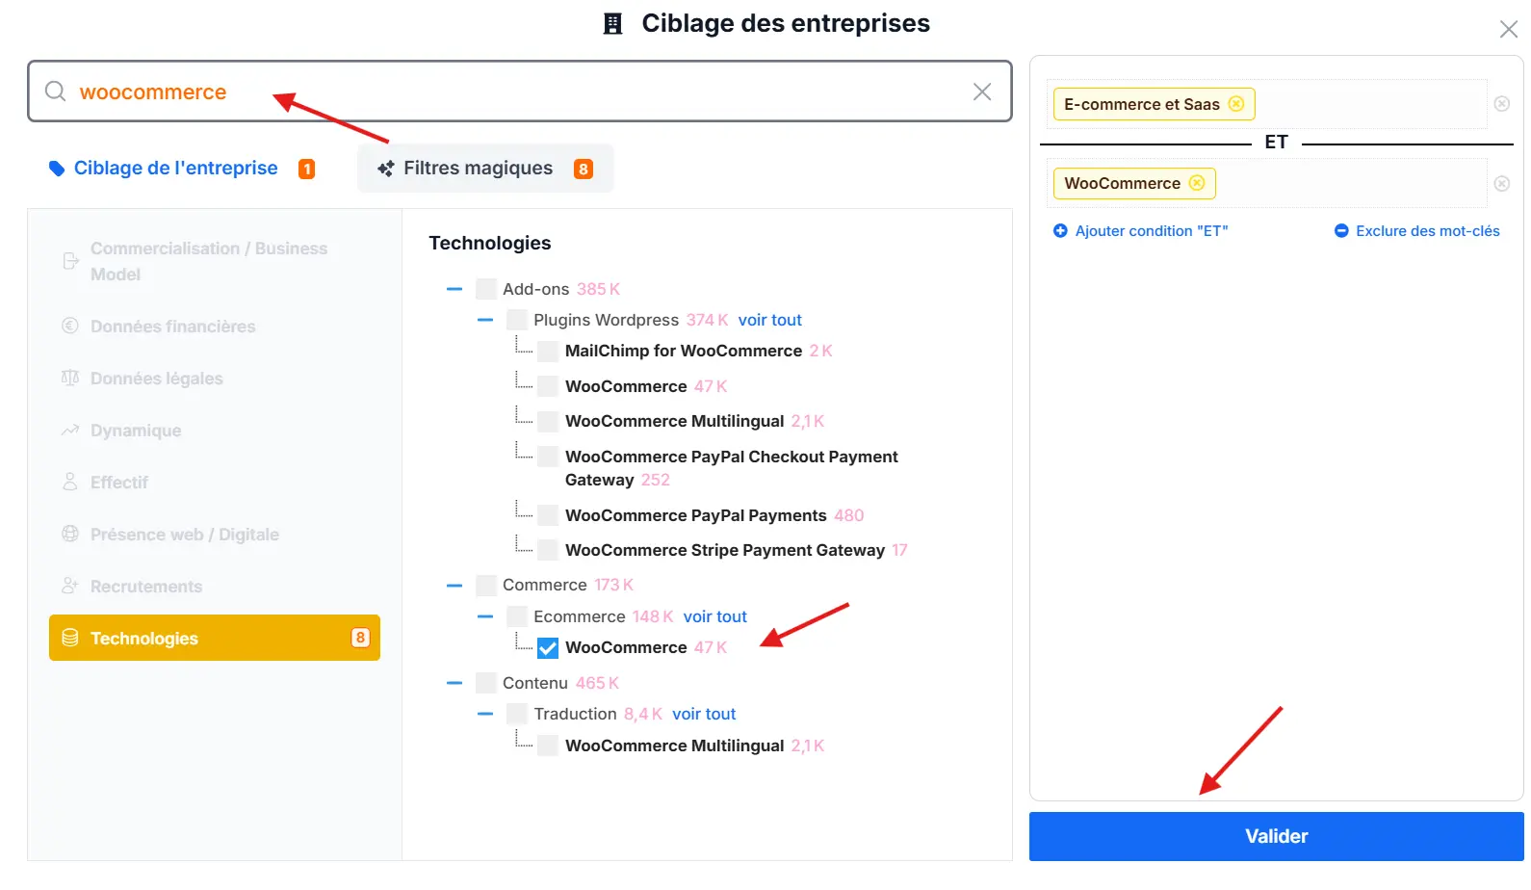The height and width of the screenshot is (890, 1531).
Task: Select the Dynamique chart icon
Action: [x=69, y=430]
